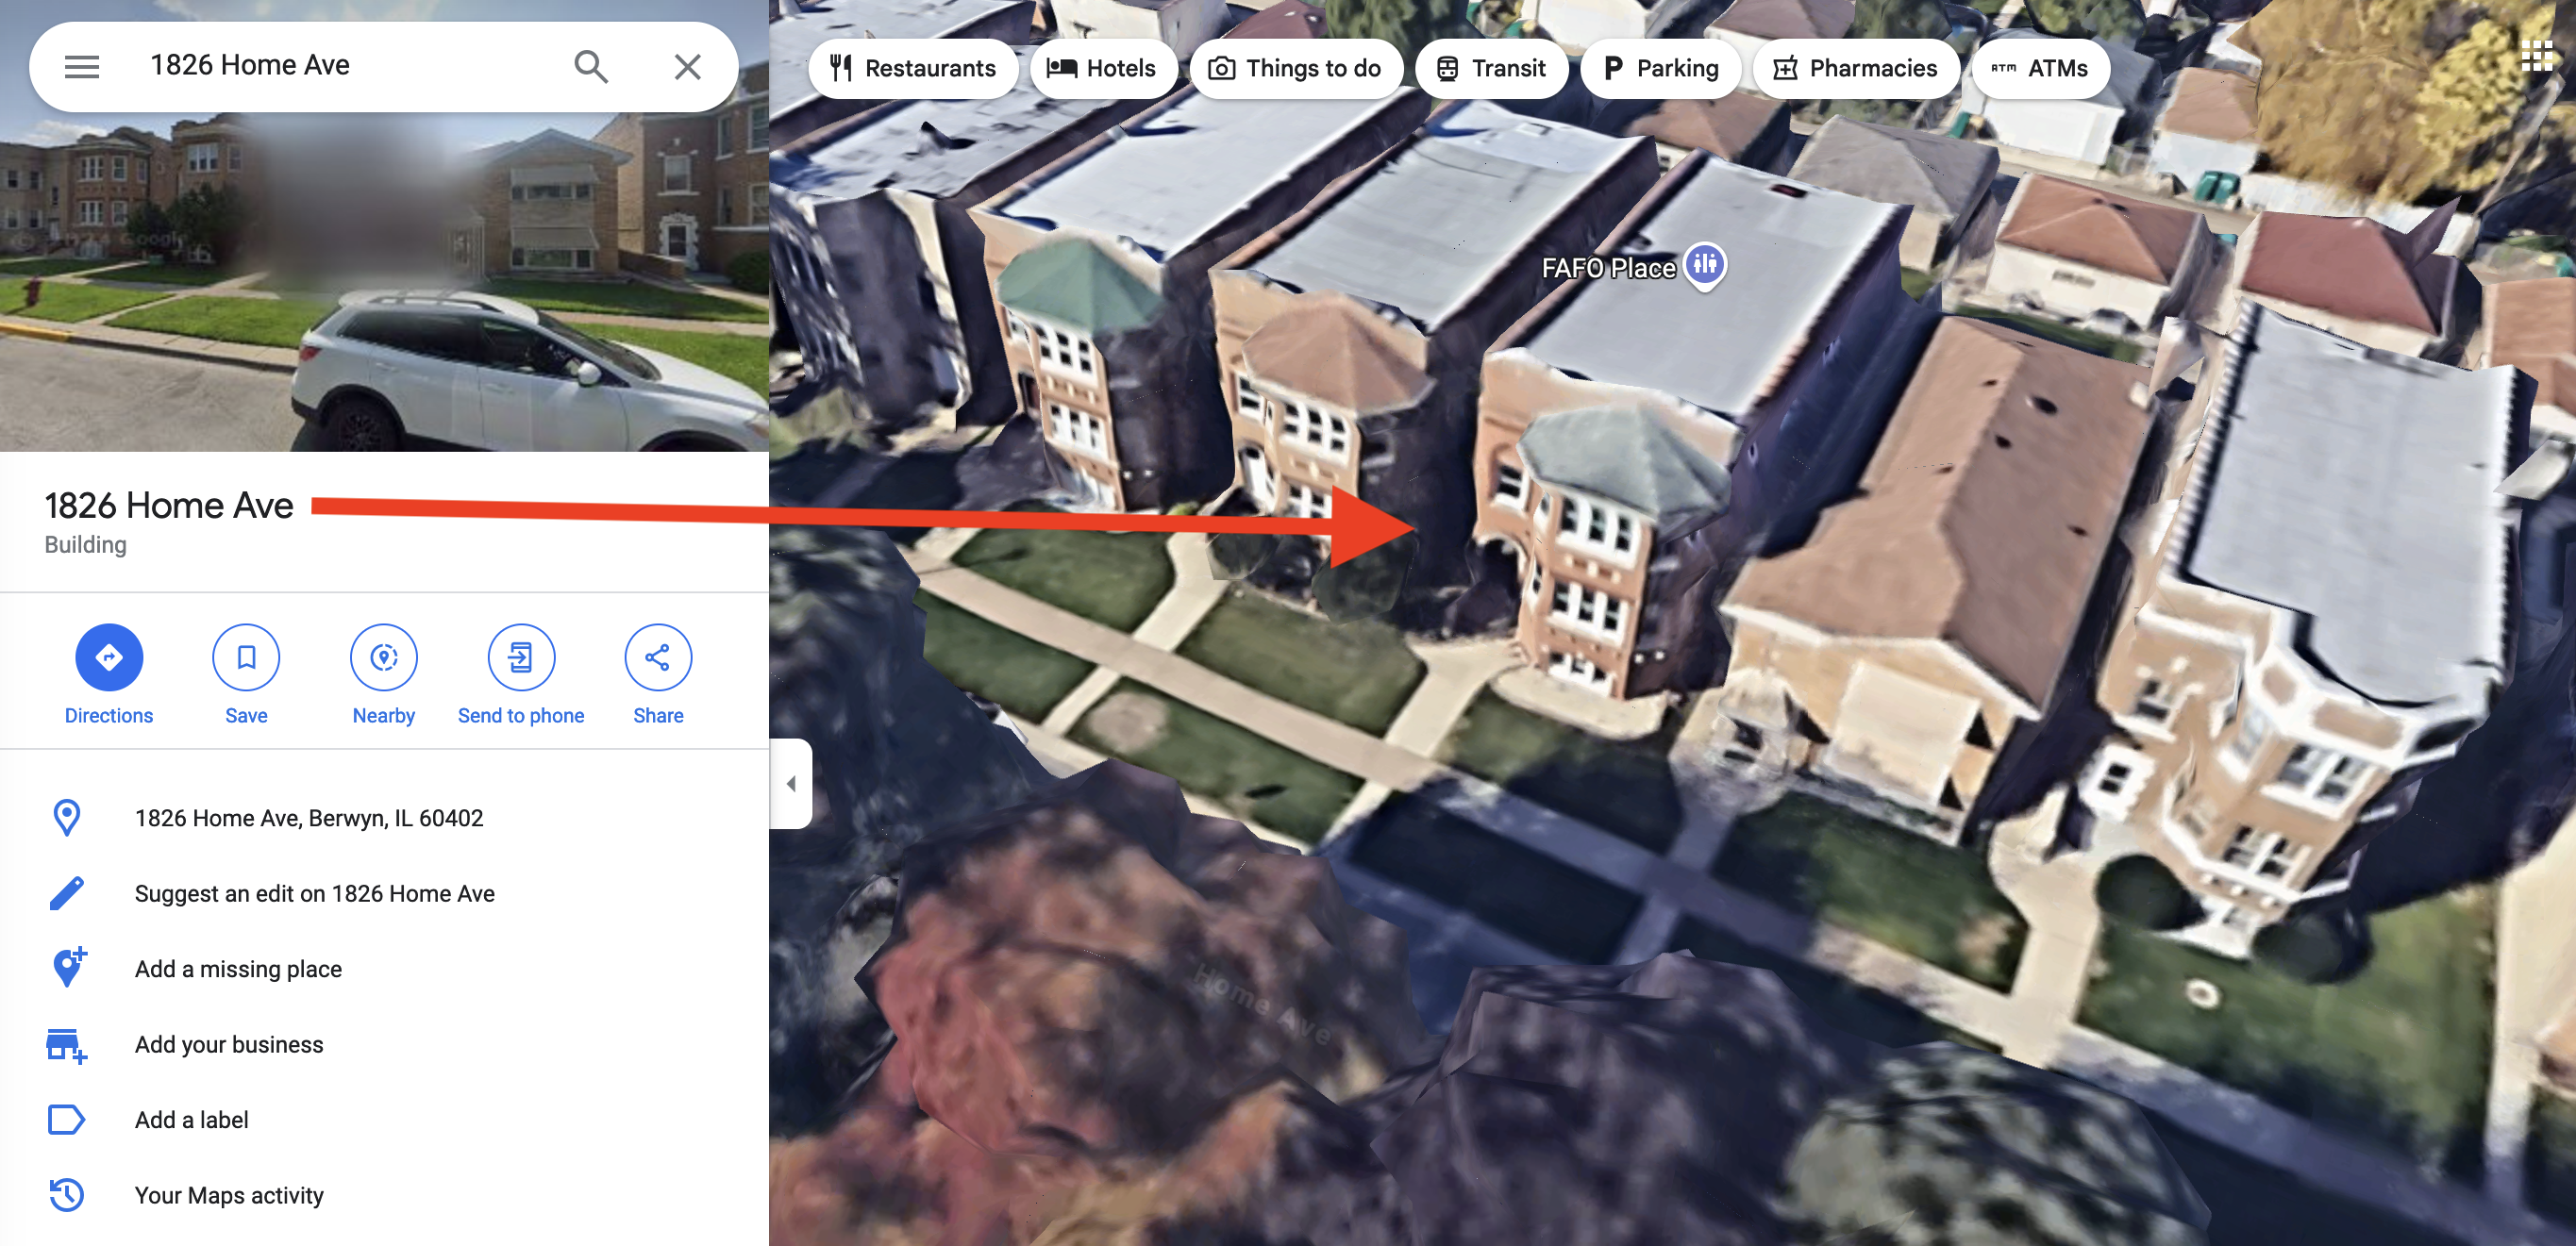Save the place using bookmark icon
The height and width of the screenshot is (1246, 2576).
pos(246,657)
